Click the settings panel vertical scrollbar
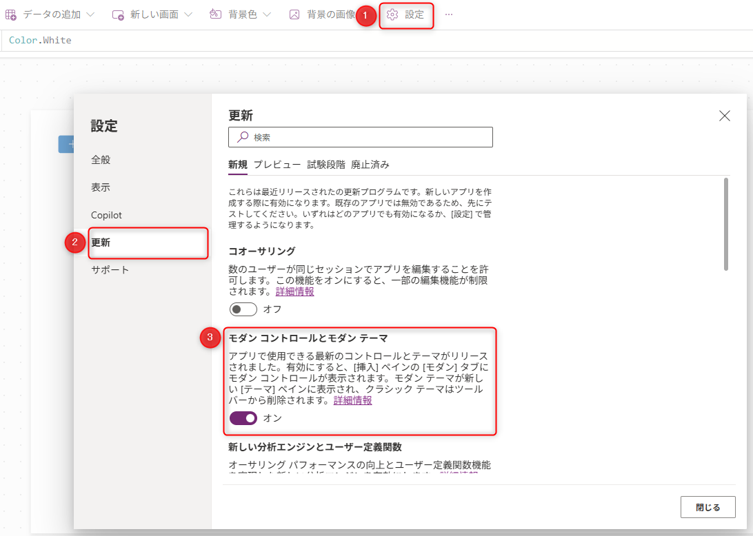The height and width of the screenshot is (536, 753). [x=725, y=224]
